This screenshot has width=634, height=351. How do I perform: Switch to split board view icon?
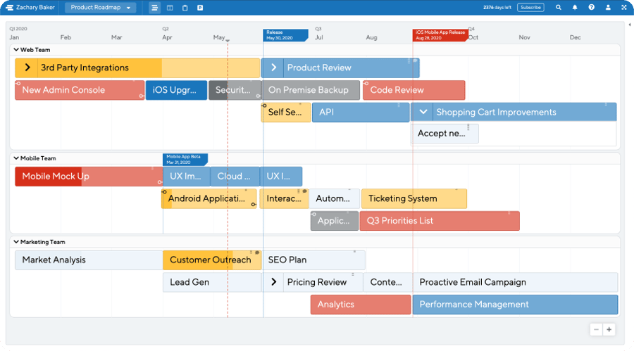coord(170,8)
